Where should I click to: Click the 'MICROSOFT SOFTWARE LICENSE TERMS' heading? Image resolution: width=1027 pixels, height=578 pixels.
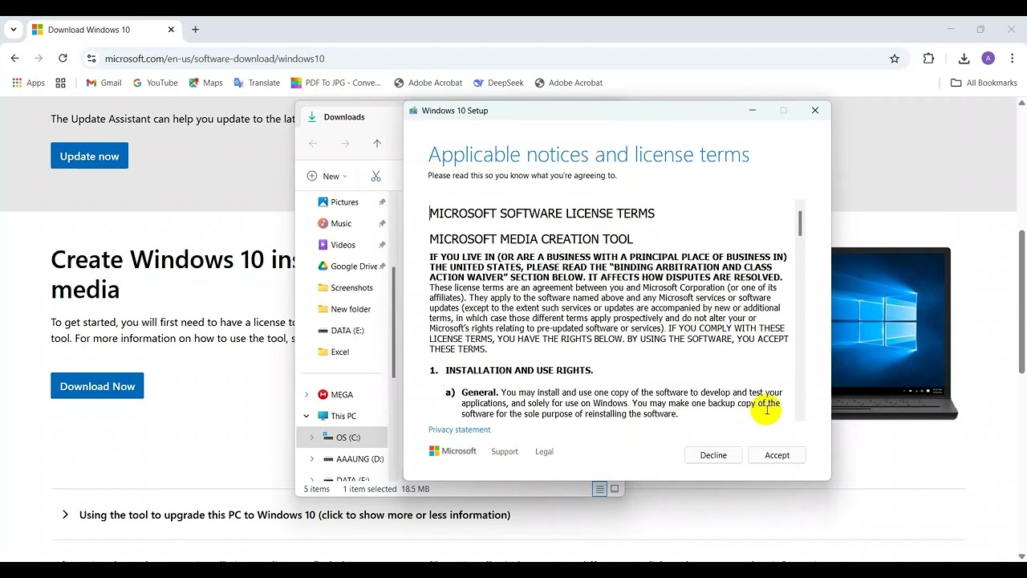[542, 214]
